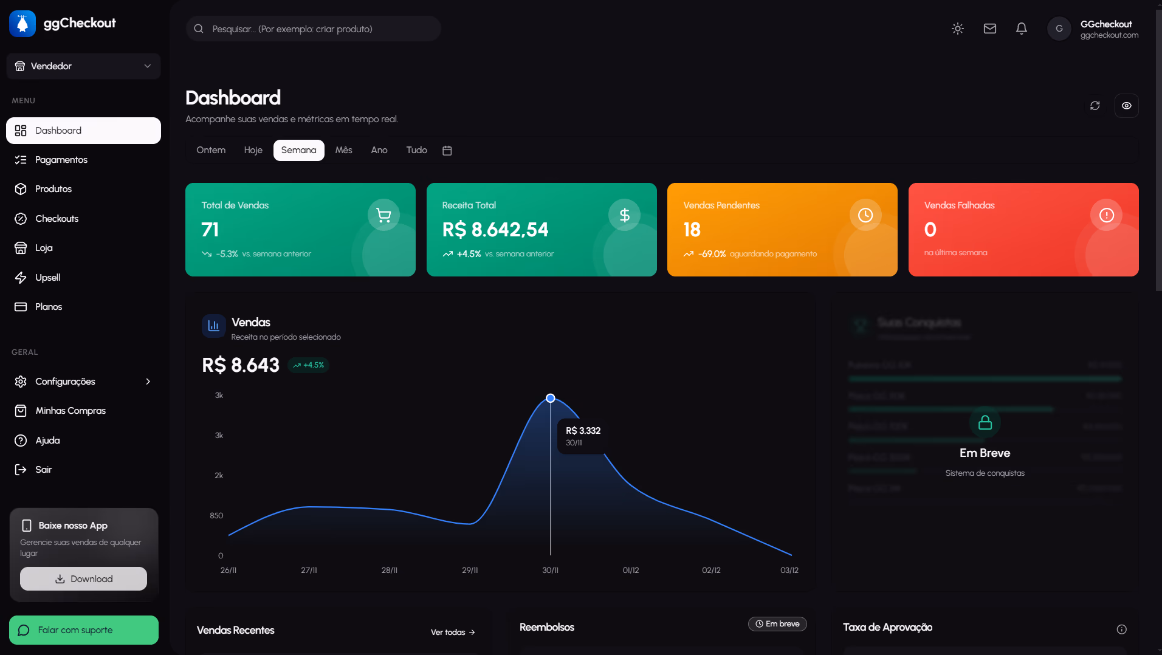Select the Hoje period tab
This screenshot has width=1162, height=655.
253,150
